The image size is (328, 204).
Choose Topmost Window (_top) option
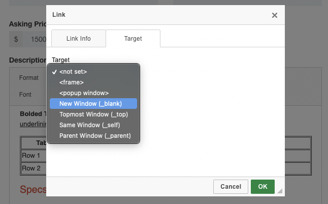coord(93,114)
